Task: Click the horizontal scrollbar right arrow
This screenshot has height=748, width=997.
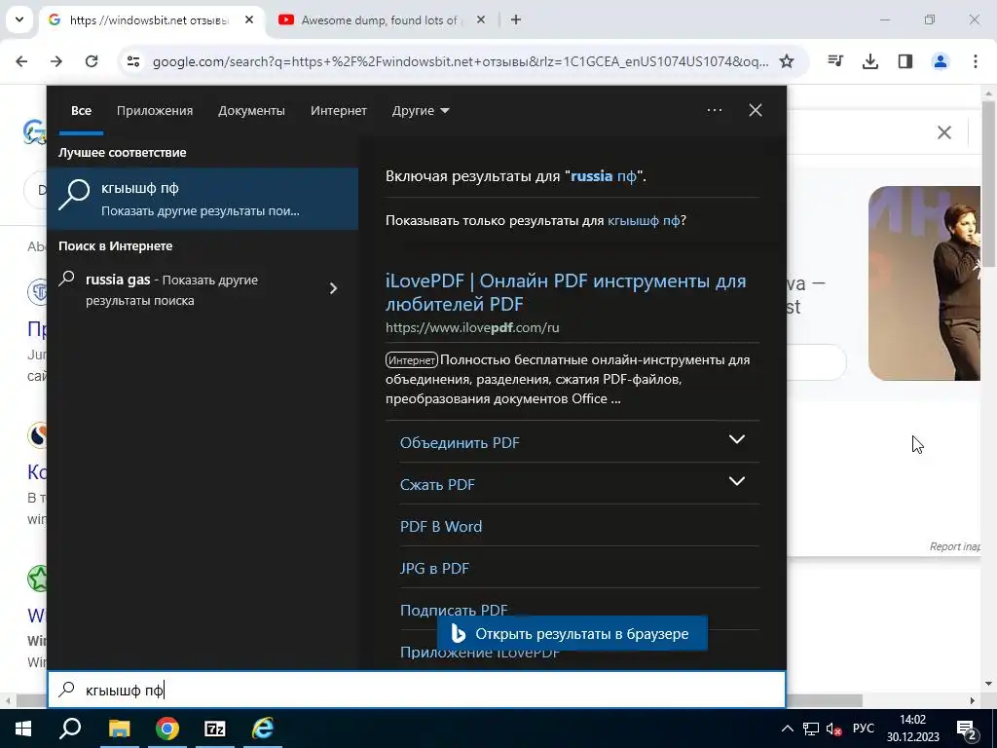Action: (973, 700)
